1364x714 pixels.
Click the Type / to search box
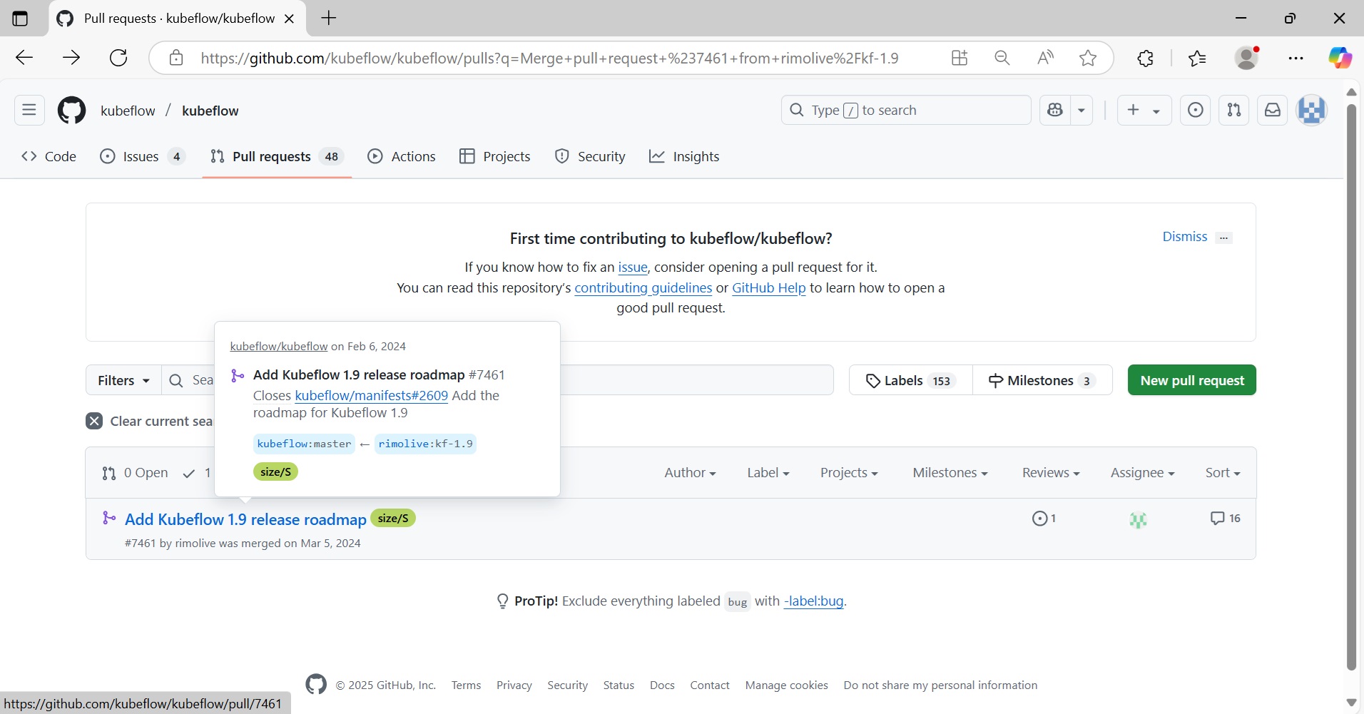click(x=906, y=110)
